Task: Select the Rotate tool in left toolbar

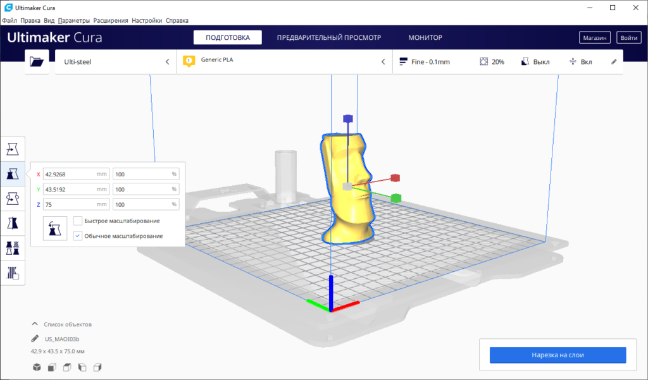Action: click(12, 199)
